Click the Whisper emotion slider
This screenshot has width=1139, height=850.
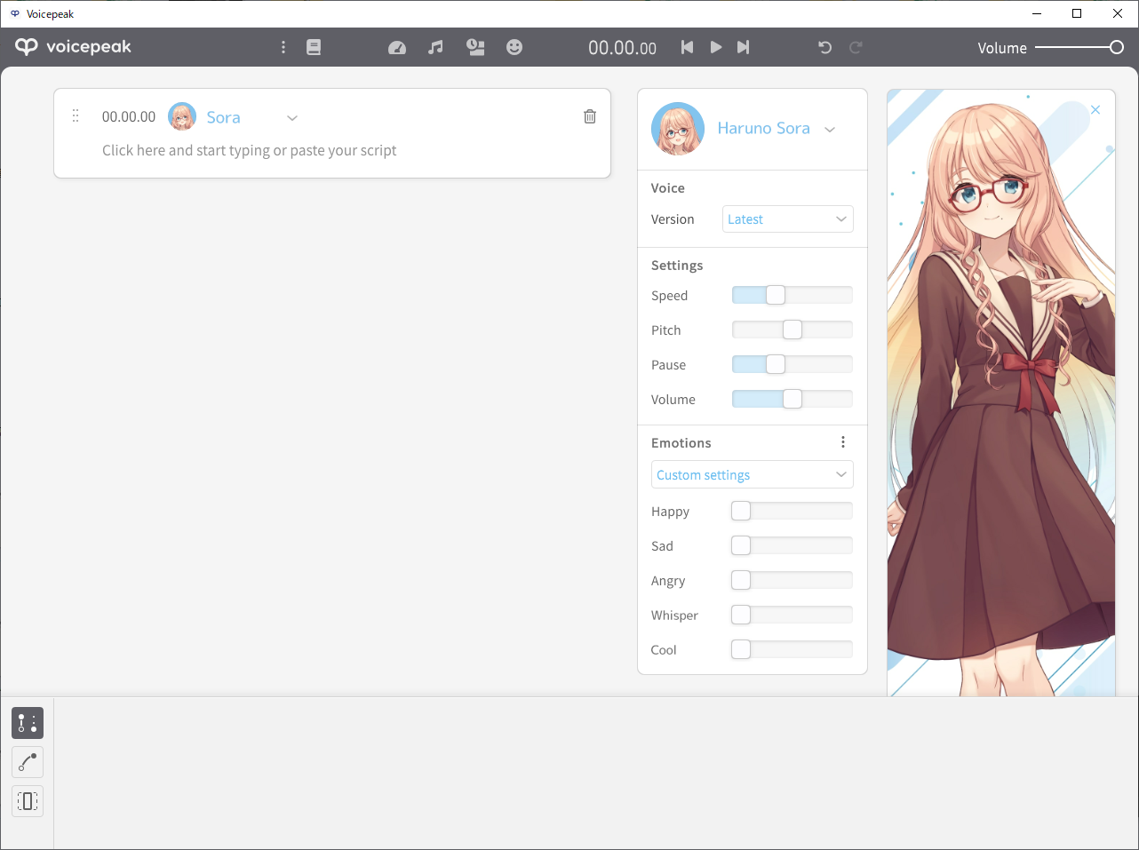click(x=793, y=615)
